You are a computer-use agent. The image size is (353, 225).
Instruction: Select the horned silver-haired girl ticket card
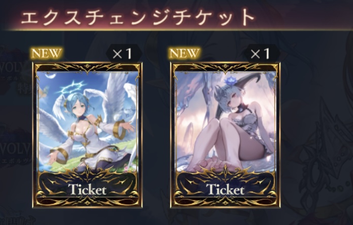226,135
